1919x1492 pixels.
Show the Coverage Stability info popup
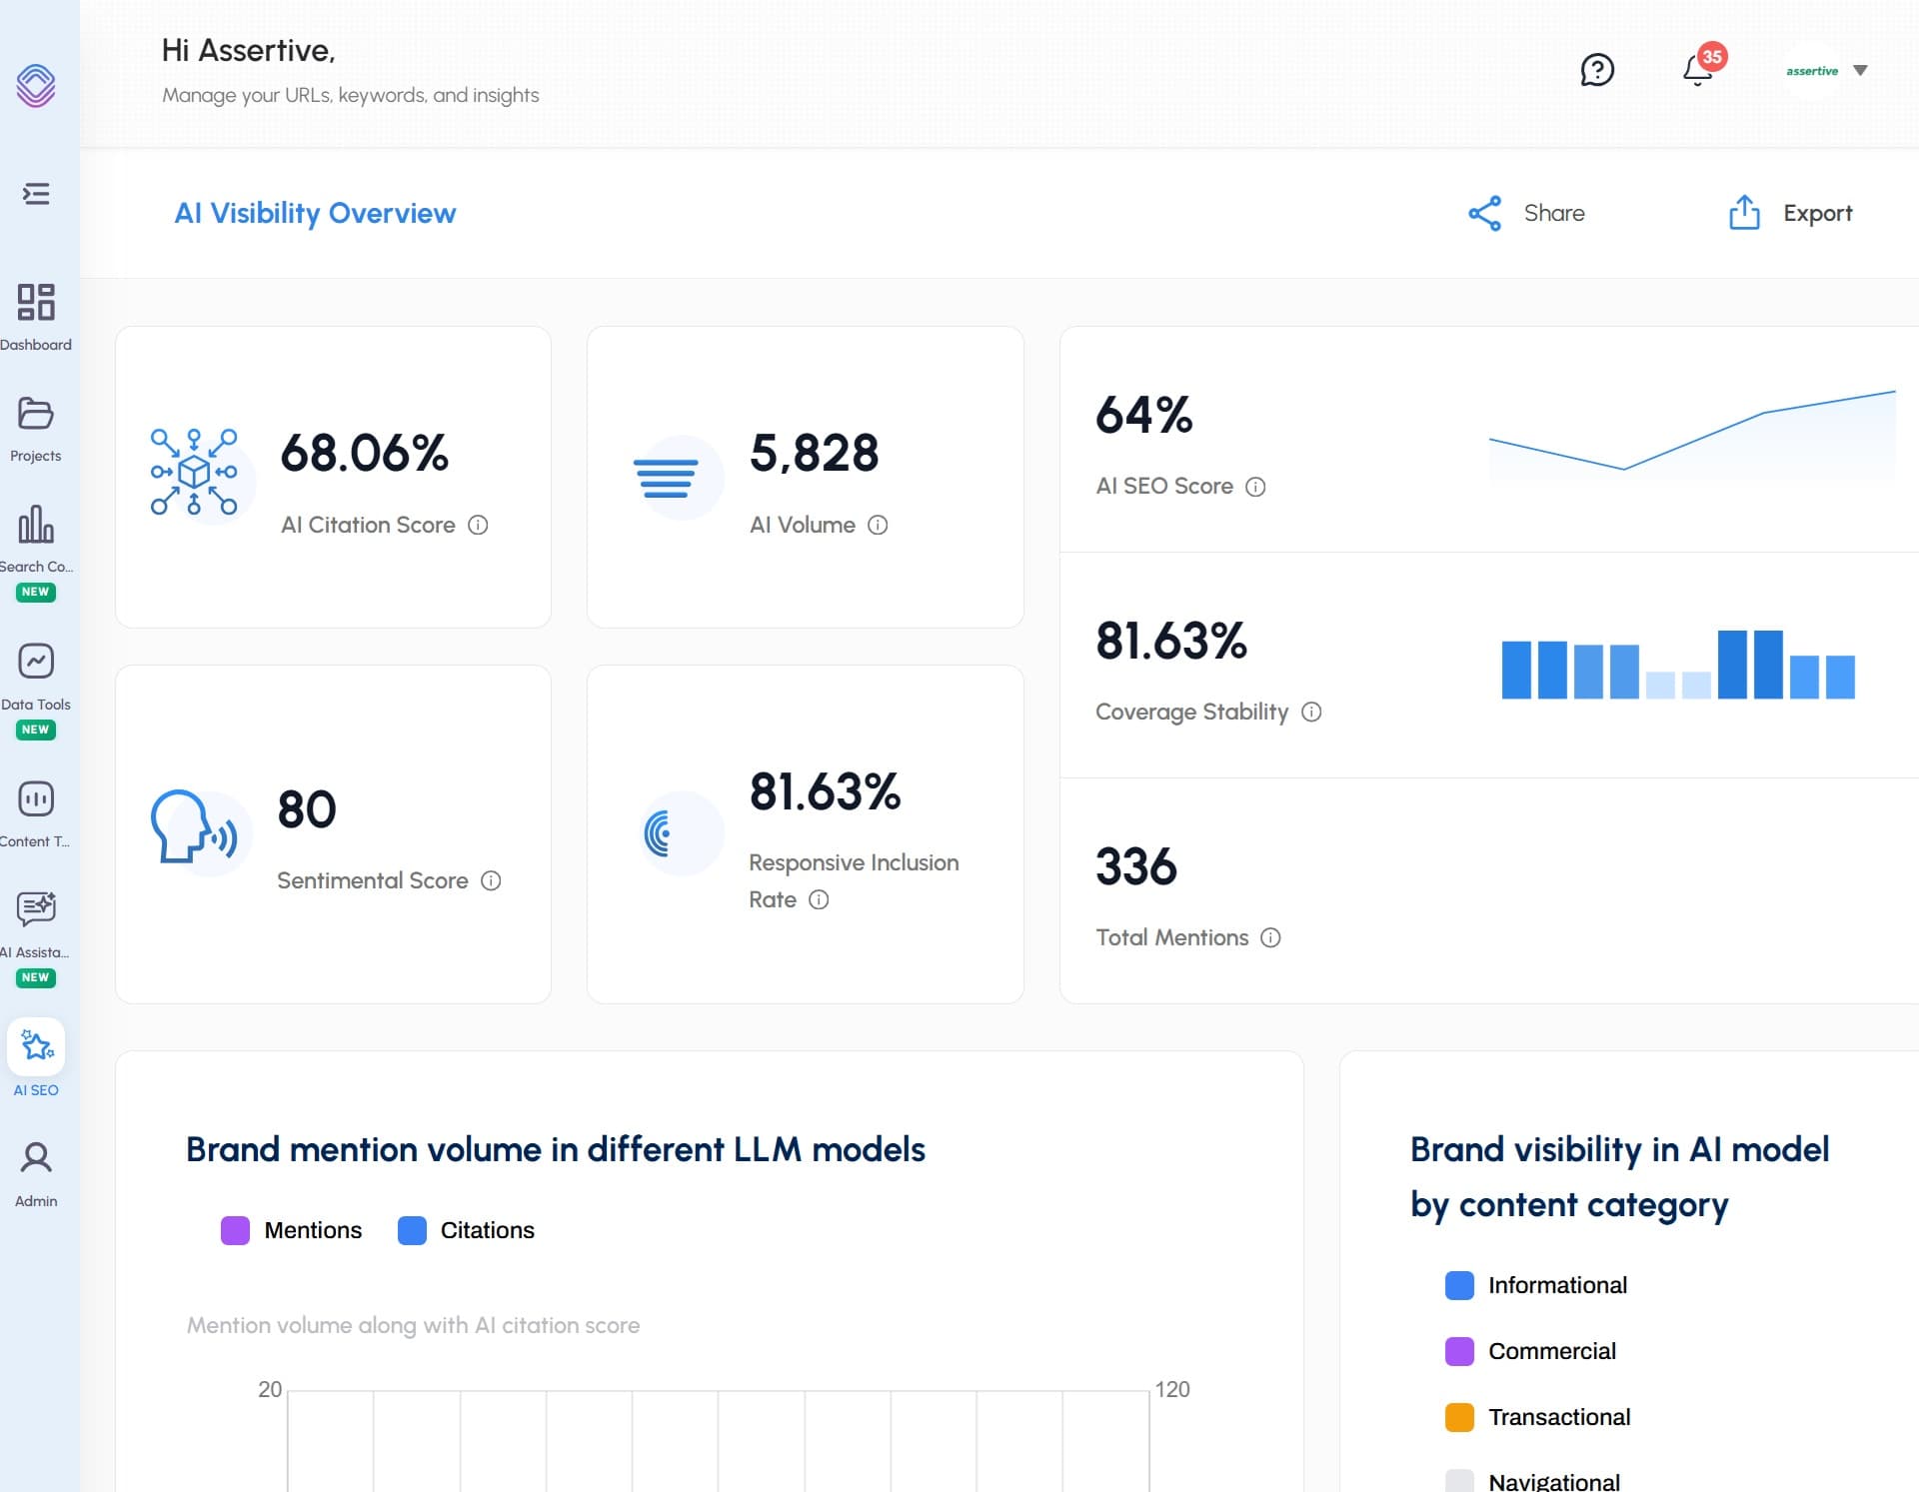[x=1310, y=712]
